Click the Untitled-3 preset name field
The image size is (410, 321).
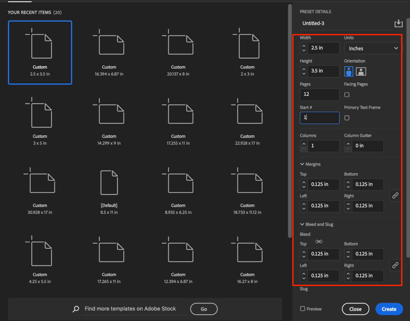tap(330, 23)
